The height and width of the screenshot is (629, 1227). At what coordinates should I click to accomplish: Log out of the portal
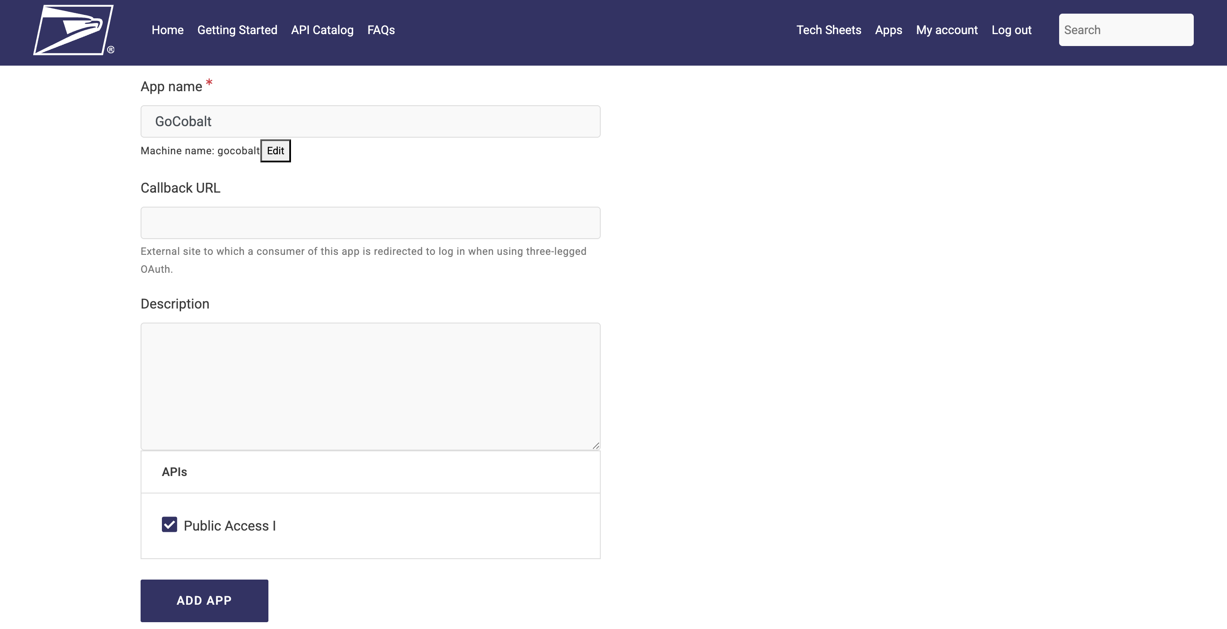[1011, 29]
